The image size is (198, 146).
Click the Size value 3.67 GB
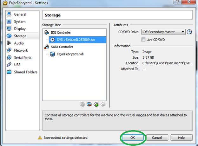point(148,57)
